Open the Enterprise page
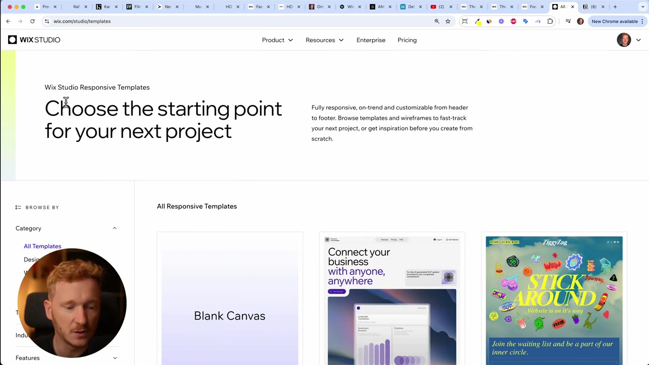This screenshot has width=649, height=365. 371,40
